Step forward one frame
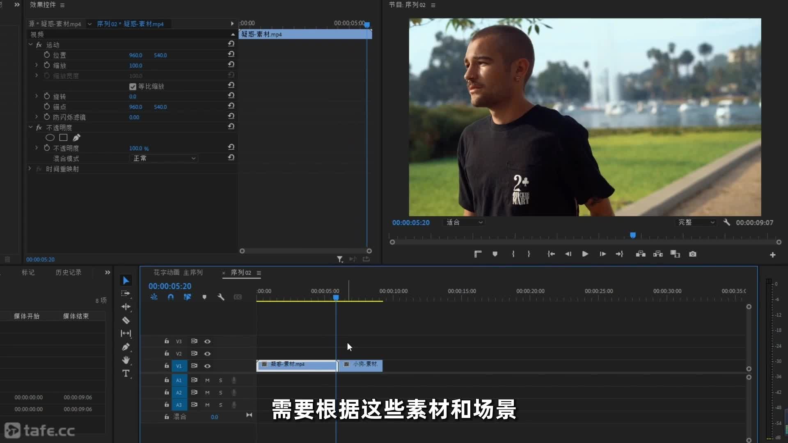This screenshot has width=788, height=443. pyautogui.click(x=602, y=254)
